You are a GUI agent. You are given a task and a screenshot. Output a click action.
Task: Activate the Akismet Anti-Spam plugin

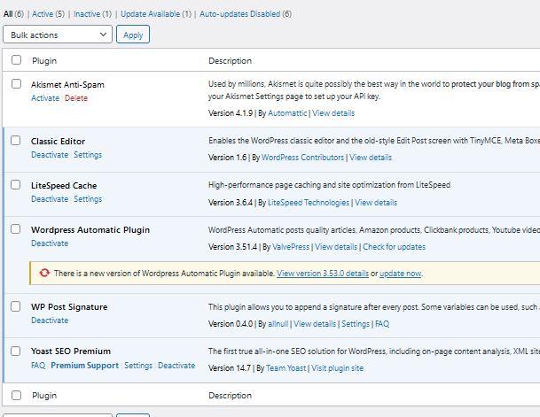click(x=45, y=98)
